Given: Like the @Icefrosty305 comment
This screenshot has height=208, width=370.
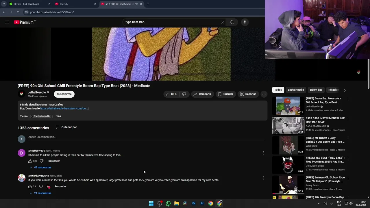Looking at the screenshot, I should (x=30, y=161).
